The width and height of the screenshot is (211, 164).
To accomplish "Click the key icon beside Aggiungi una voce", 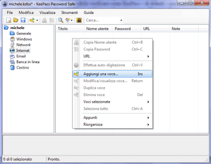I will (76, 74).
